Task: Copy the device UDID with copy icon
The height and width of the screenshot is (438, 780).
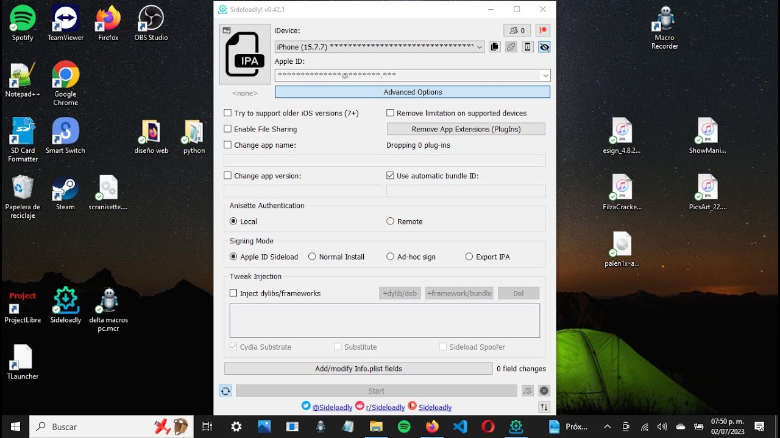Action: (495, 47)
